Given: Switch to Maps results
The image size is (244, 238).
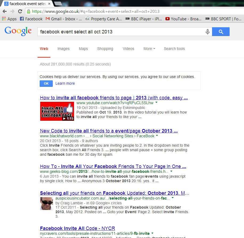Looking at the screenshot, I should coord(83,49).
